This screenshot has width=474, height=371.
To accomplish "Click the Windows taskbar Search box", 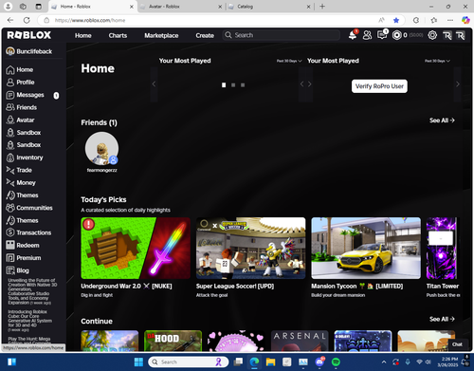I will point(189,362).
